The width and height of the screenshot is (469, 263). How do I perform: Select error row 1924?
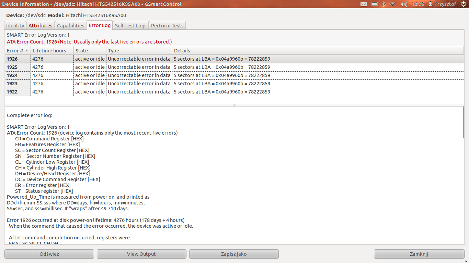point(235,75)
